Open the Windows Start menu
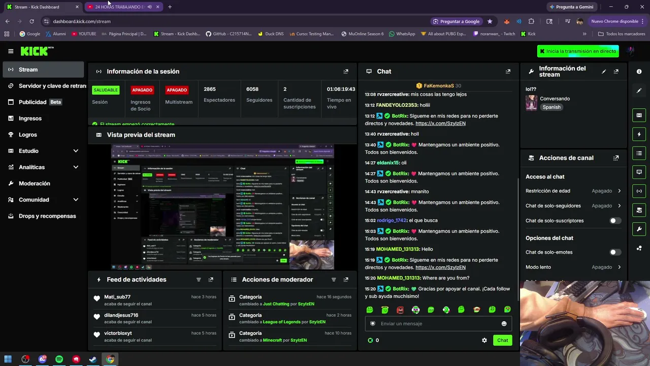This screenshot has height=366, width=650. point(8,359)
